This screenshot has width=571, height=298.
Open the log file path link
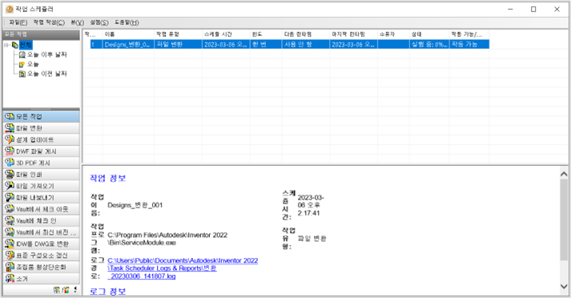click(x=183, y=268)
